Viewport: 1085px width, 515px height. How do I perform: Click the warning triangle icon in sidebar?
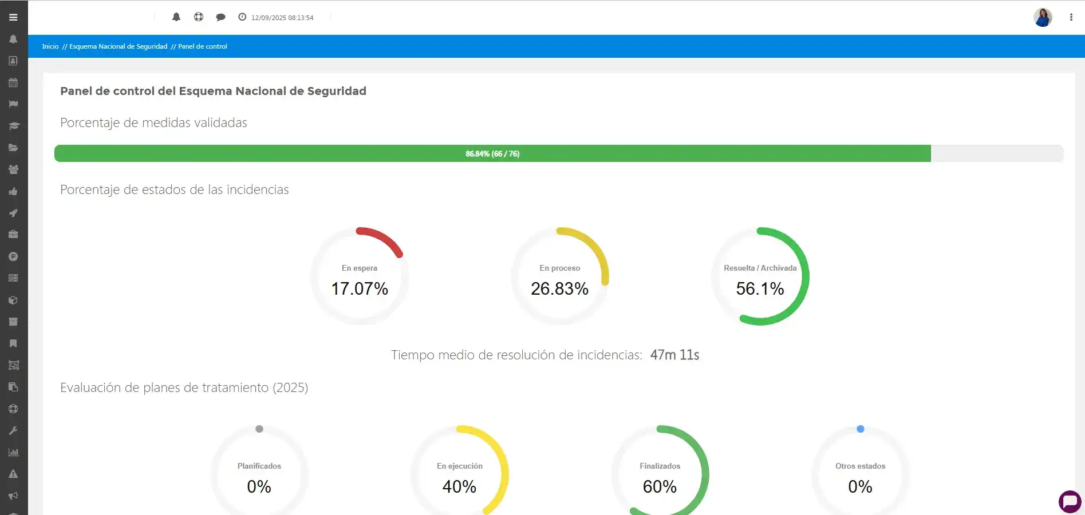coord(13,474)
